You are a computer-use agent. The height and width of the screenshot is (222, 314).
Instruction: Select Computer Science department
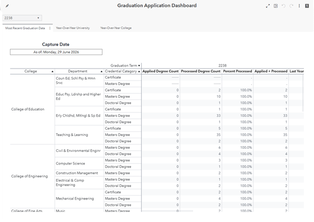tap(70, 163)
